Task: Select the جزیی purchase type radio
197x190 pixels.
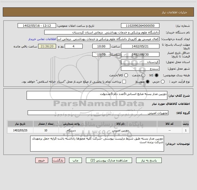Action: [162, 82]
